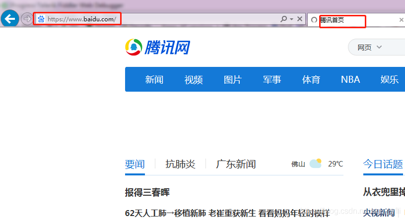Open the 娱乐 navigation item
The width and height of the screenshot is (405, 220).
pyautogui.click(x=390, y=79)
